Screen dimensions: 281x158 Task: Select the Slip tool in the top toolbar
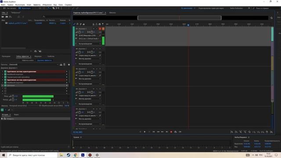point(58,8)
